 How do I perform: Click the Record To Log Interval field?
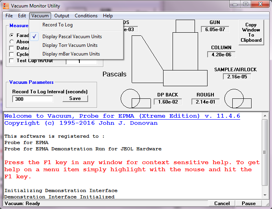33,99
